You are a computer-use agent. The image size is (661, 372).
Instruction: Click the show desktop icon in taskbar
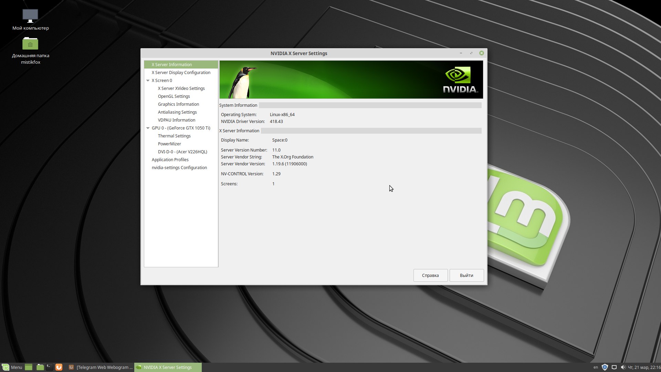click(29, 367)
